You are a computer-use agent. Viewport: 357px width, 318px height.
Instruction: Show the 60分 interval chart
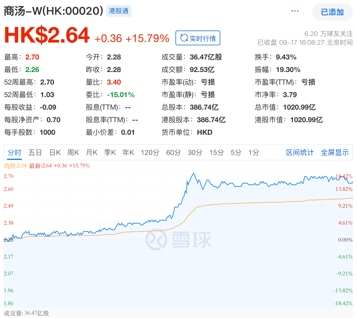(174, 152)
